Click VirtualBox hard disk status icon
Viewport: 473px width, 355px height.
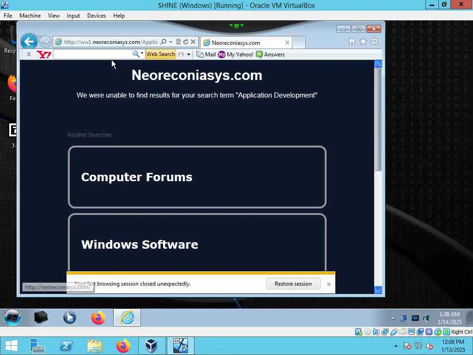click(358, 332)
